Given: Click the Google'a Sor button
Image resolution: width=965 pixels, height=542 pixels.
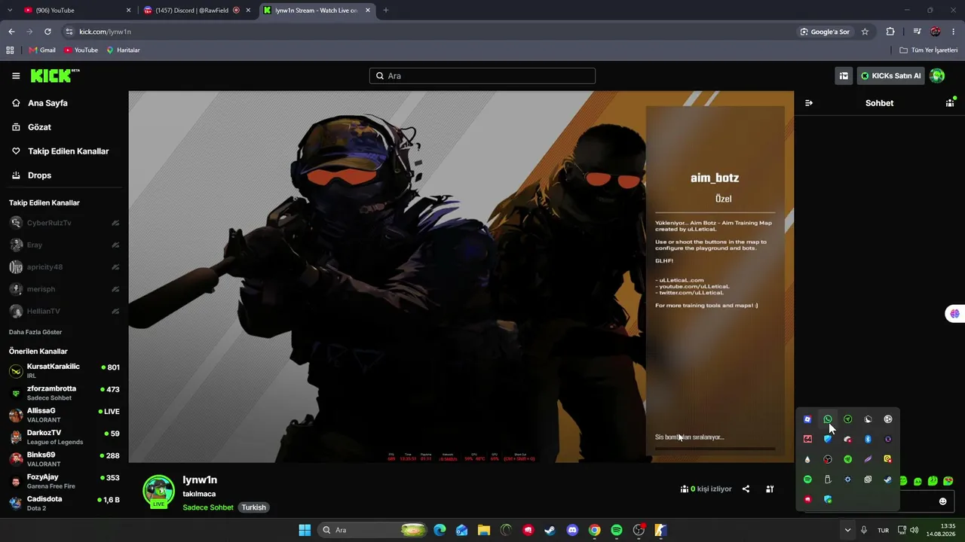Looking at the screenshot, I should (x=825, y=32).
